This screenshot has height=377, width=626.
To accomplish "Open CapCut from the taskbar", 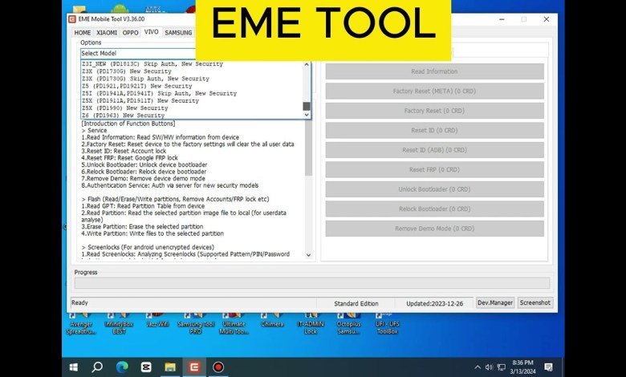I will [x=146, y=367].
